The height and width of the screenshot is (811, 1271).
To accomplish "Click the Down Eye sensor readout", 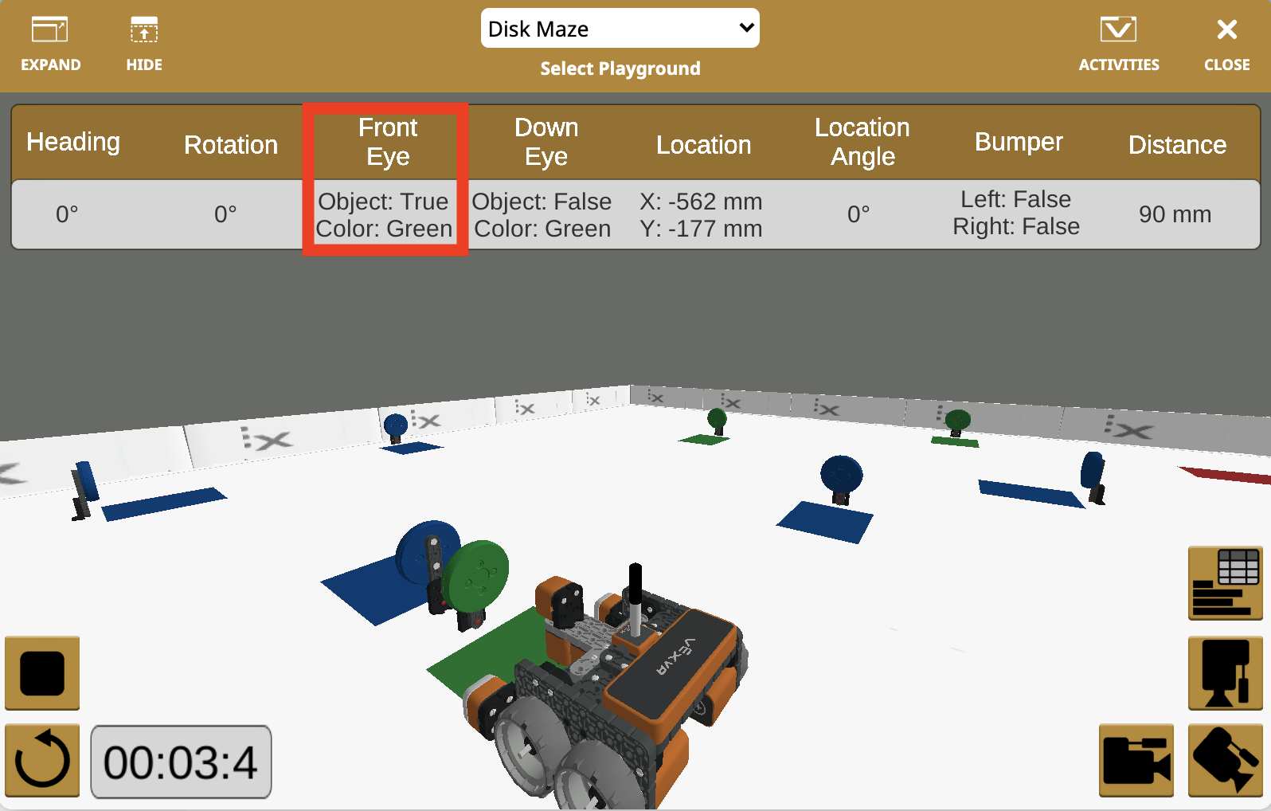I will point(542,215).
